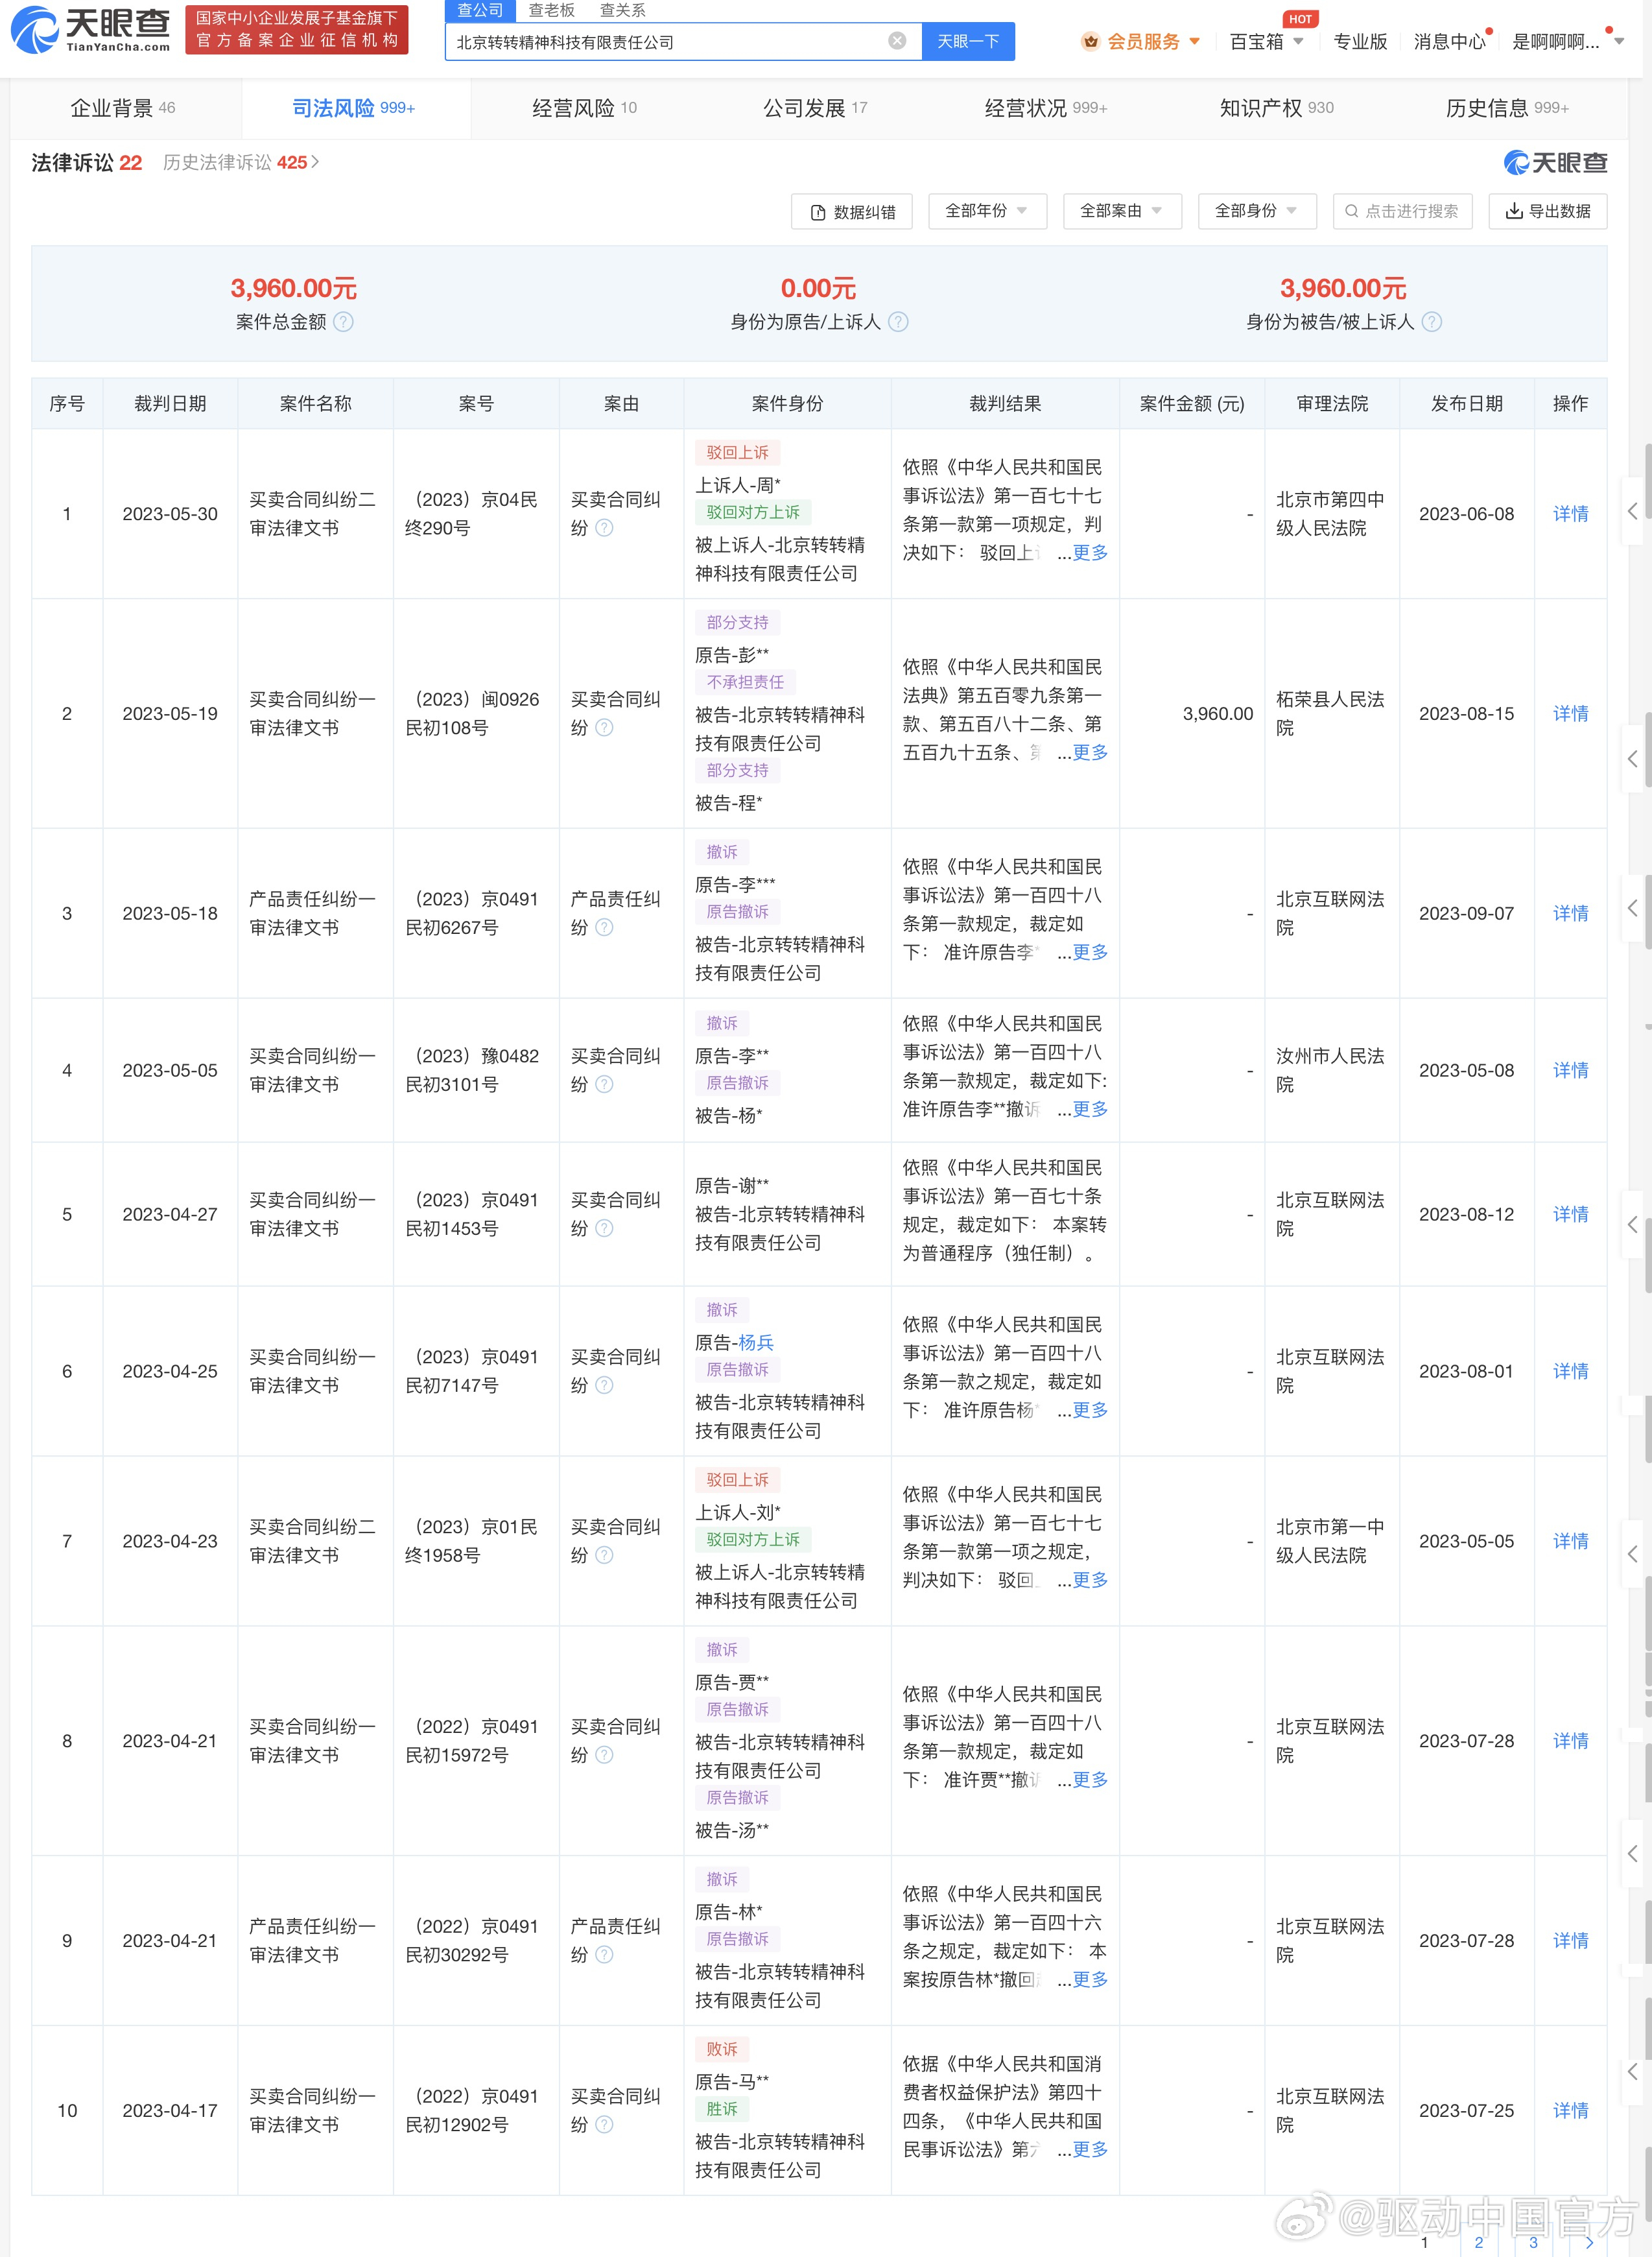
Task: Click the 法律诉讼 22 heading
Action: (x=87, y=162)
